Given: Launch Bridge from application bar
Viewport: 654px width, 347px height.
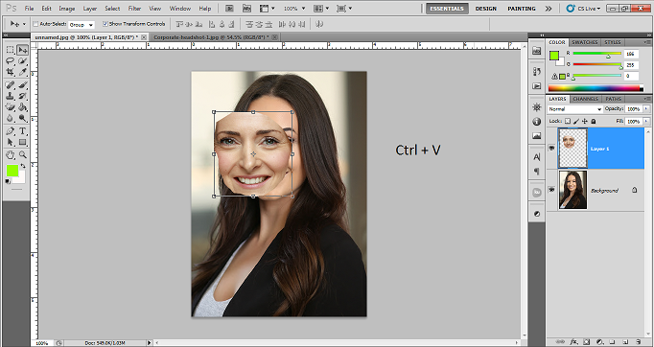Looking at the screenshot, I should point(229,9).
